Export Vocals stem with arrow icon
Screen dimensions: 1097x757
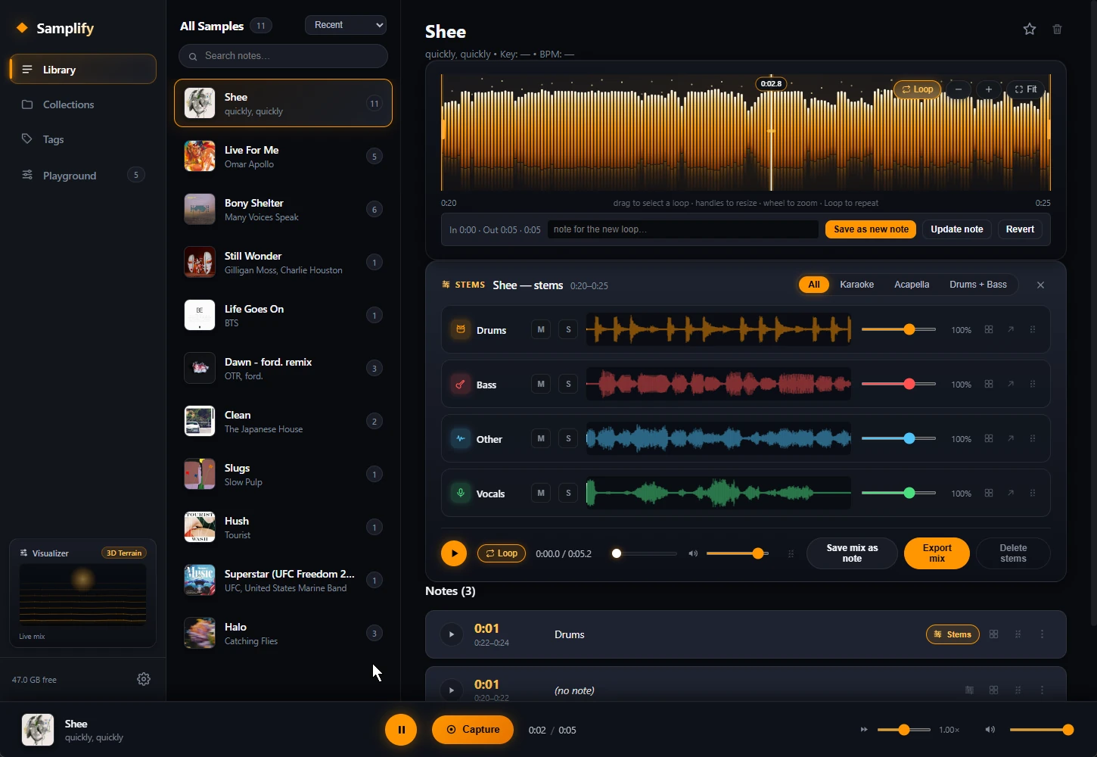(x=1011, y=493)
